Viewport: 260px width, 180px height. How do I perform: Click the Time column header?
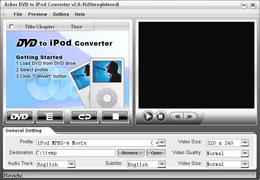[x=77, y=27]
